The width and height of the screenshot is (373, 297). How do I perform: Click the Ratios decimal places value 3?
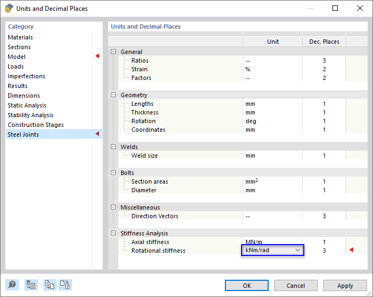pos(324,60)
